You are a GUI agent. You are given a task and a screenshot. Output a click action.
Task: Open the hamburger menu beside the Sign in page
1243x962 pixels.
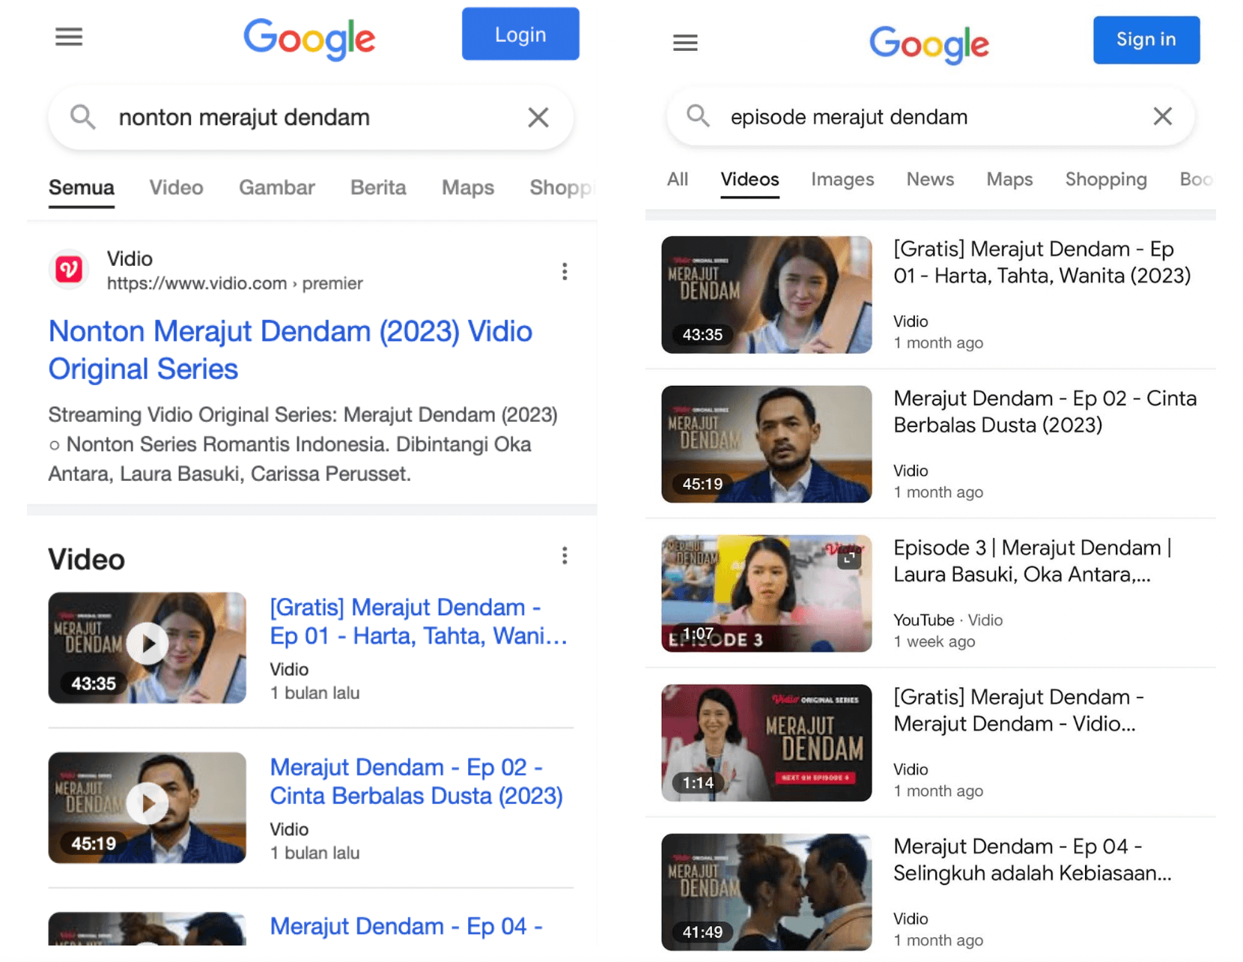click(x=684, y=42)
